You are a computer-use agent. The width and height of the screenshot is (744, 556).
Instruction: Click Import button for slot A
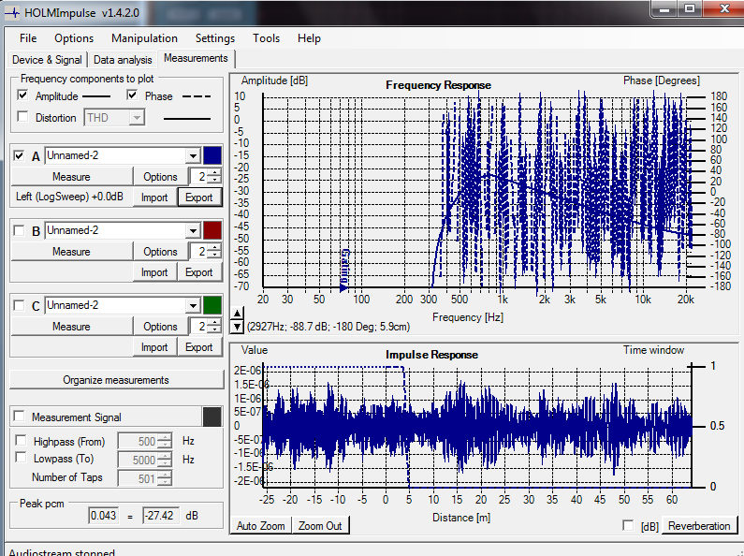pos(154,198)
